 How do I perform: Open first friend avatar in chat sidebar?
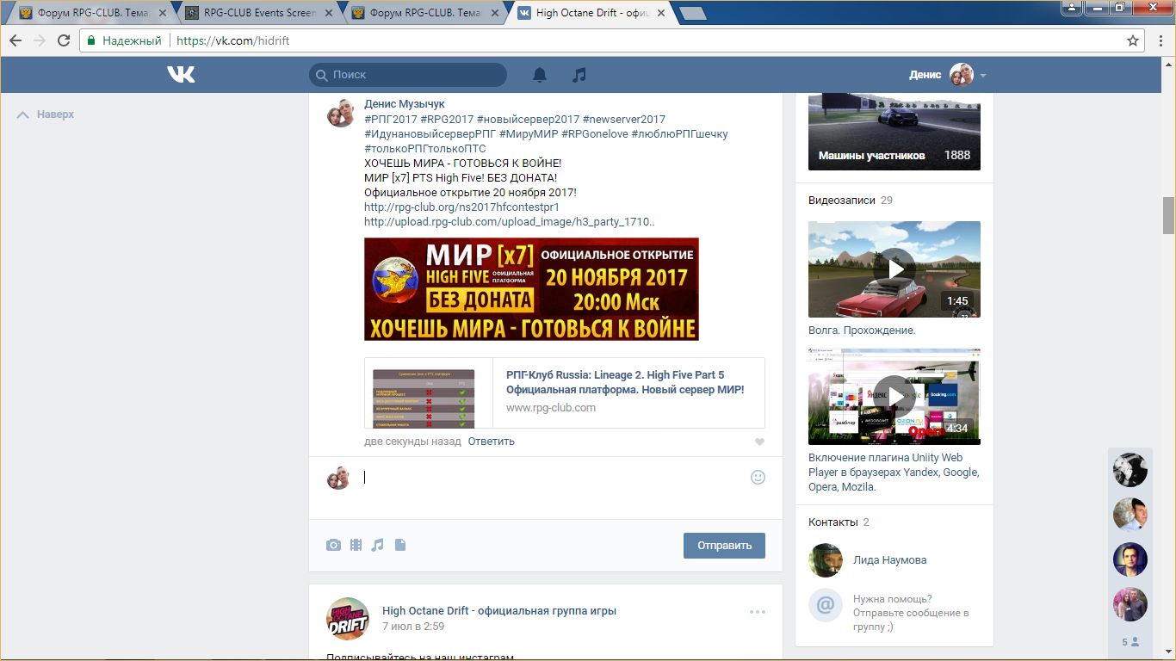pyautogui.click(x=1130, y=470)
